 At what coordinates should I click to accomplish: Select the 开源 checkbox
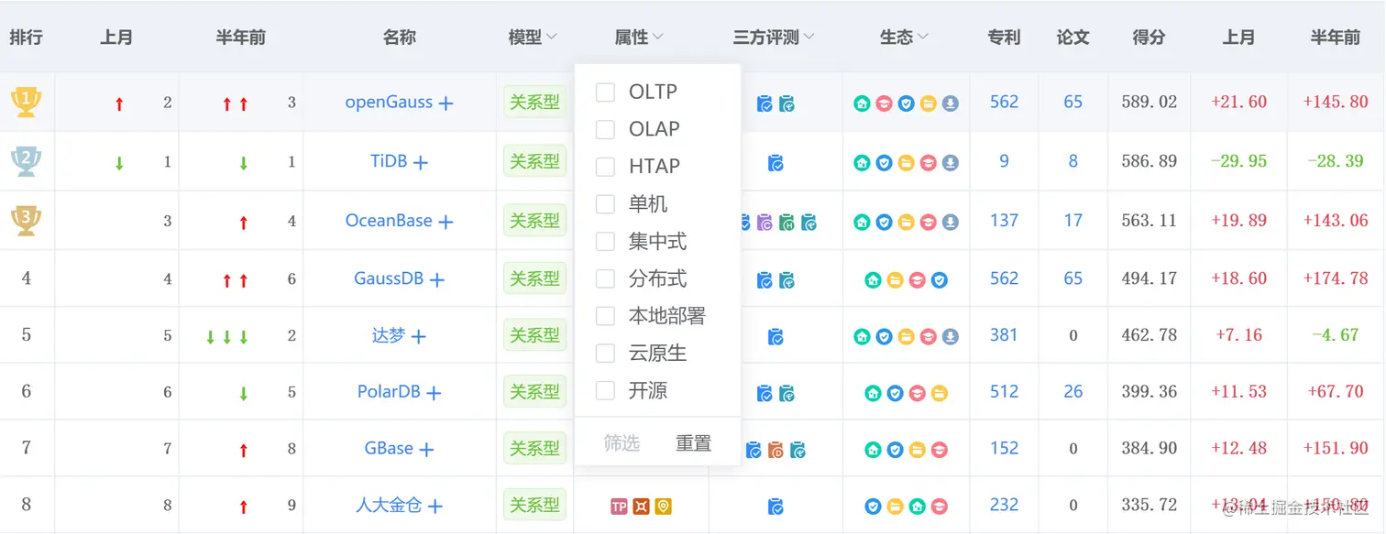[605, 391]
